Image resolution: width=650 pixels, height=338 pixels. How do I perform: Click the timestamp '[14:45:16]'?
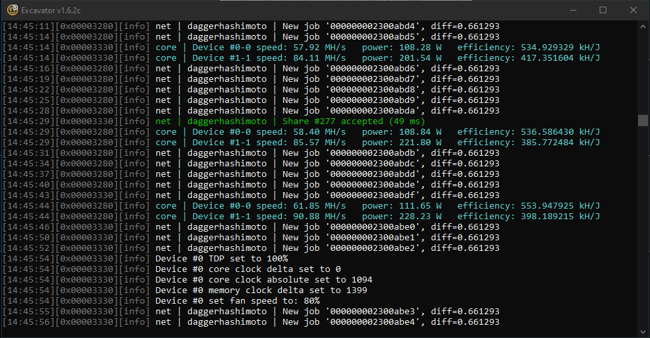[29, 68]
